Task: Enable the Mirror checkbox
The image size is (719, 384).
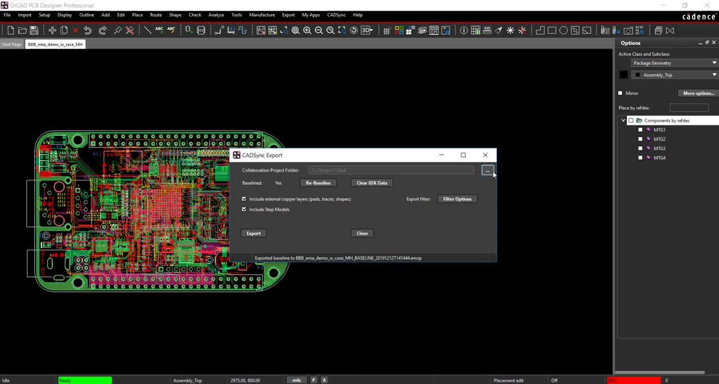Action: point(621,93)
